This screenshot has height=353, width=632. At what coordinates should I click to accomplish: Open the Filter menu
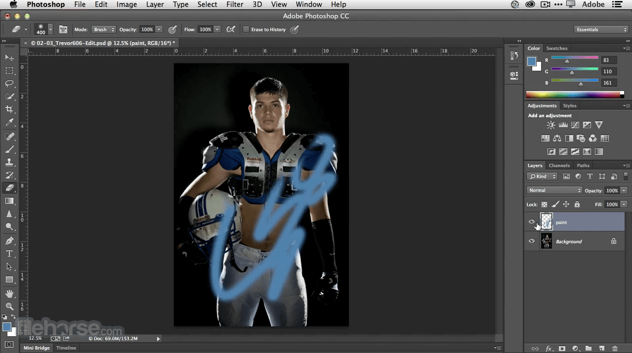(x=235, y=4)
